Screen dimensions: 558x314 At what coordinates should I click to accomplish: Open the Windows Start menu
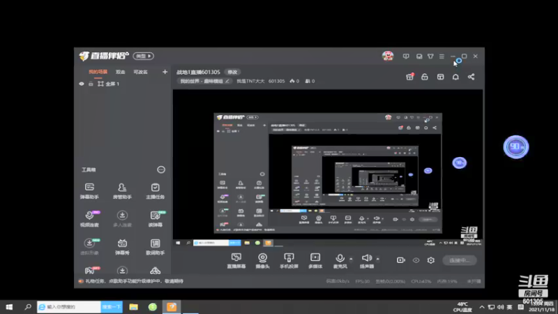pyautogui.click(x=9, y=307)
